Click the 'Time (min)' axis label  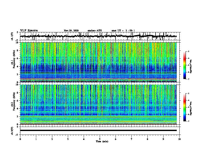click(x=102, y=141)
